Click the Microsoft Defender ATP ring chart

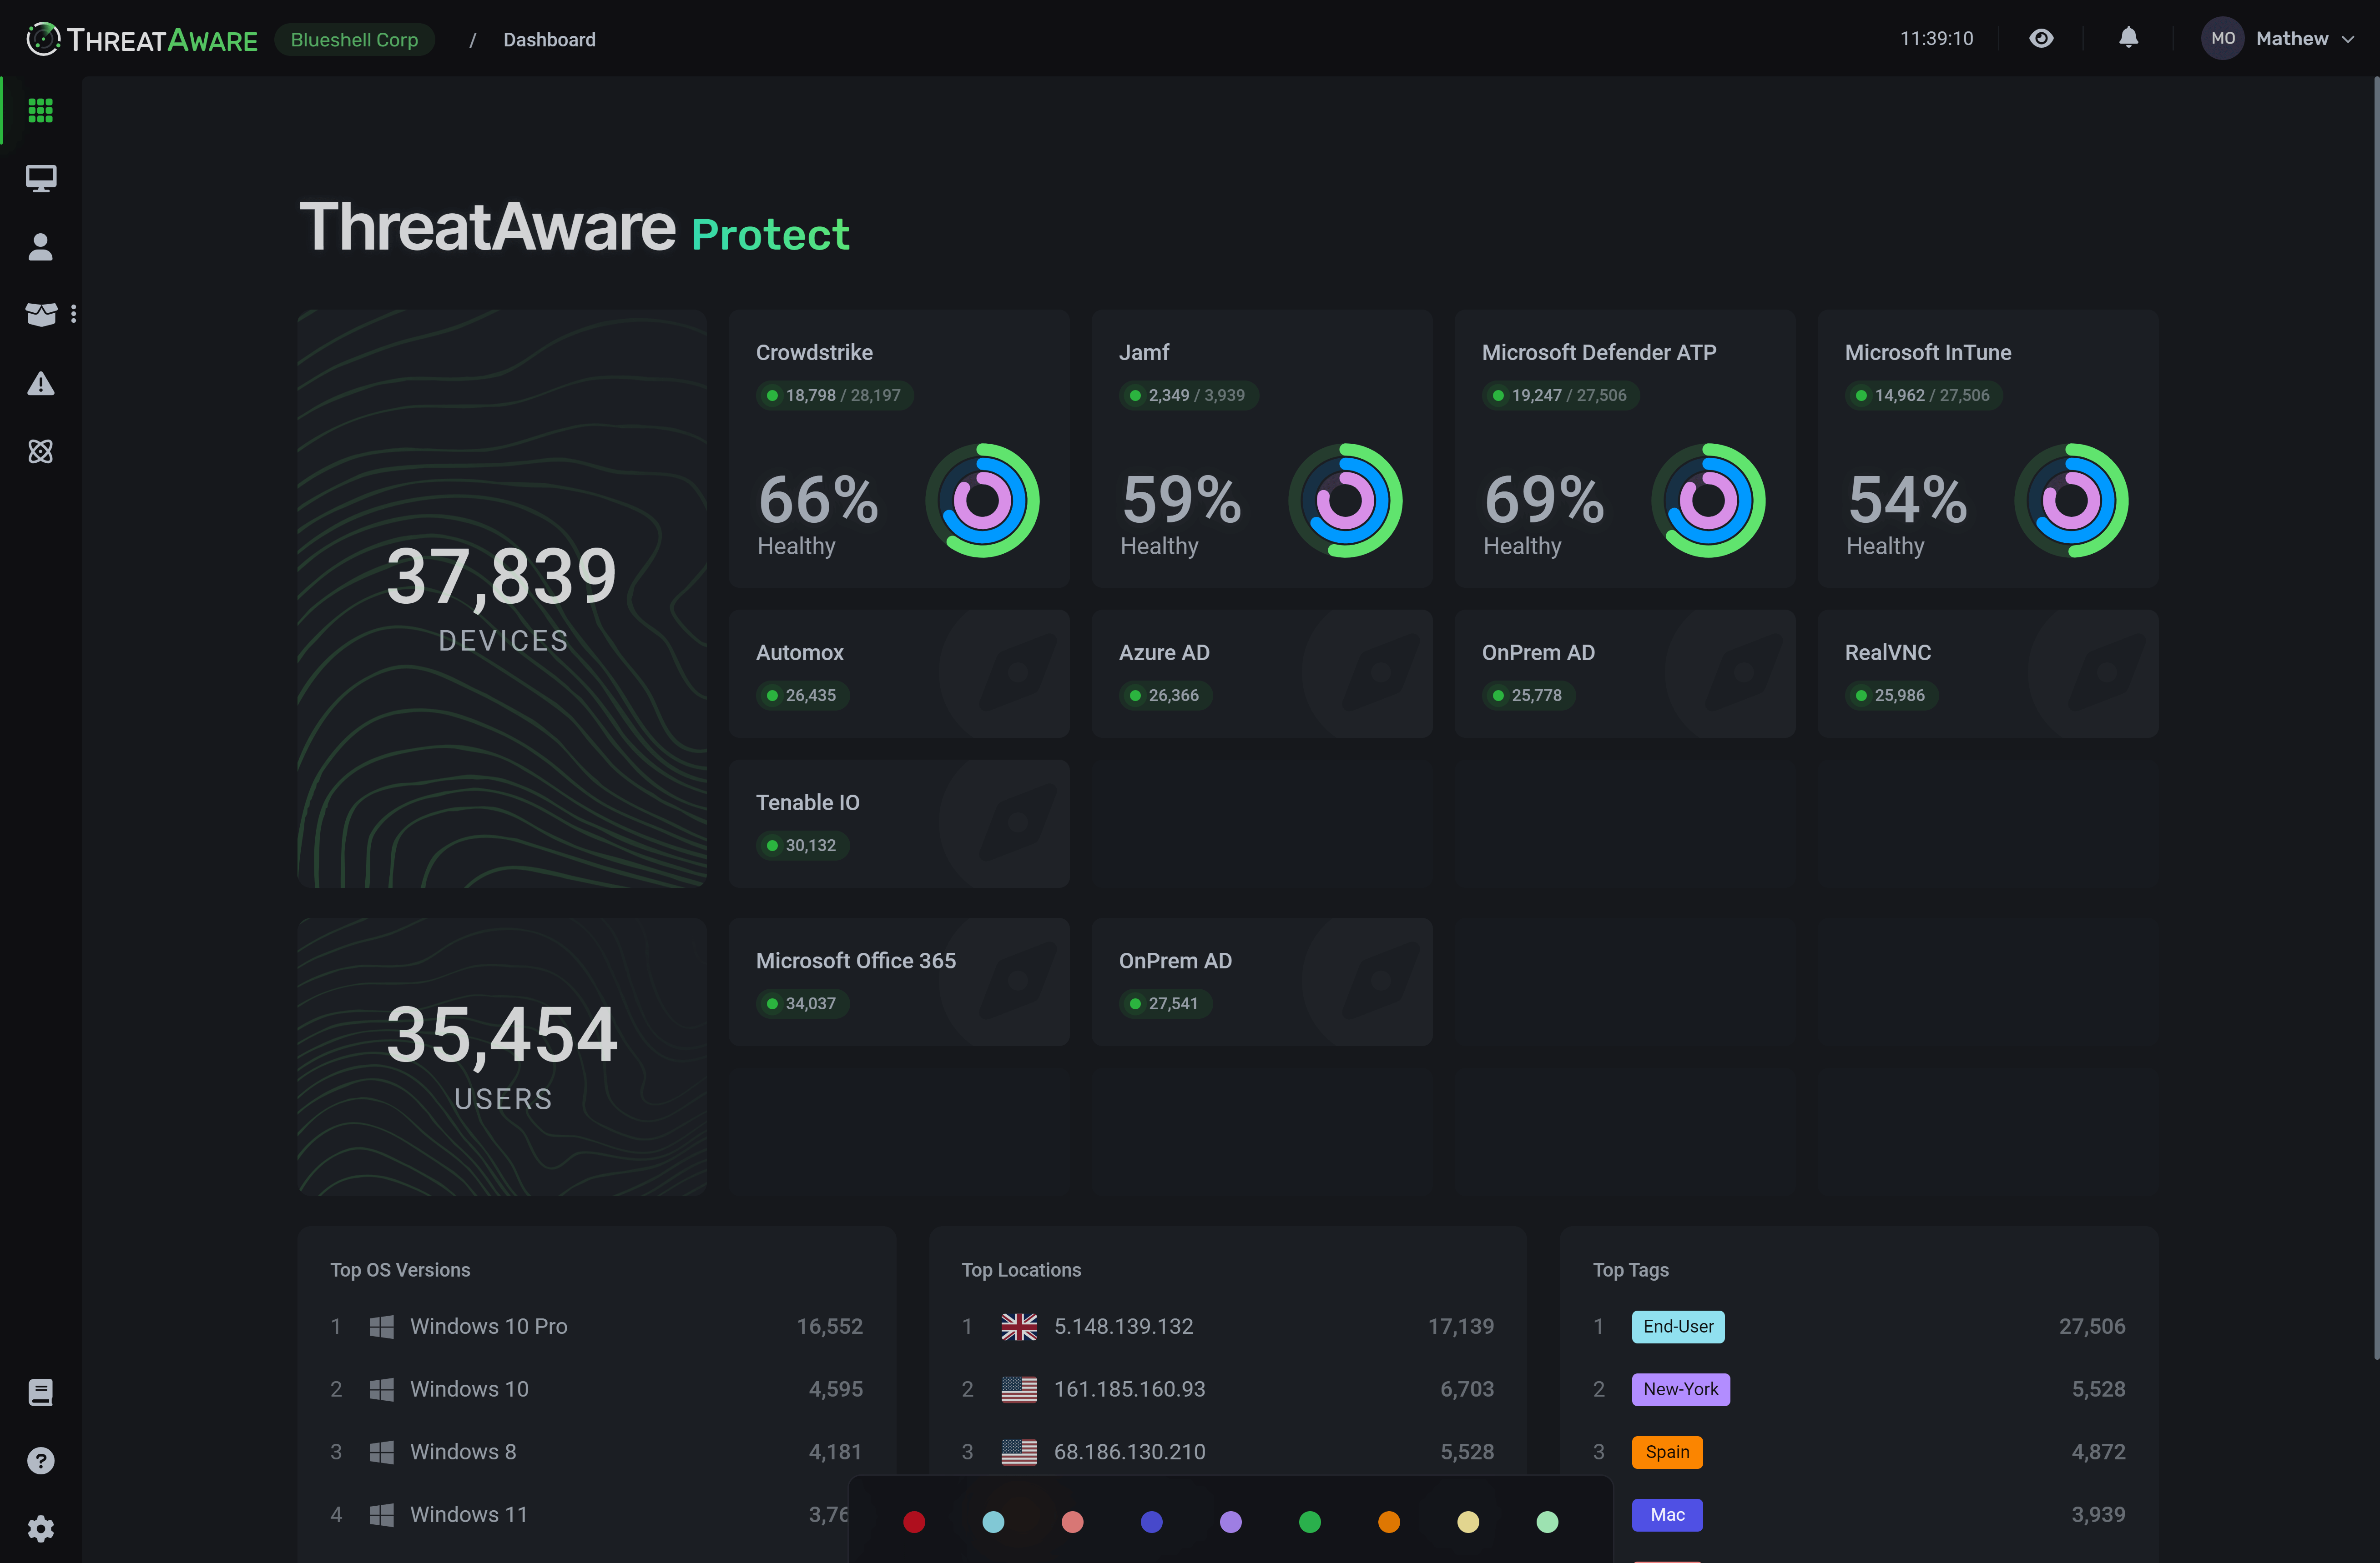pos(1708,501)
